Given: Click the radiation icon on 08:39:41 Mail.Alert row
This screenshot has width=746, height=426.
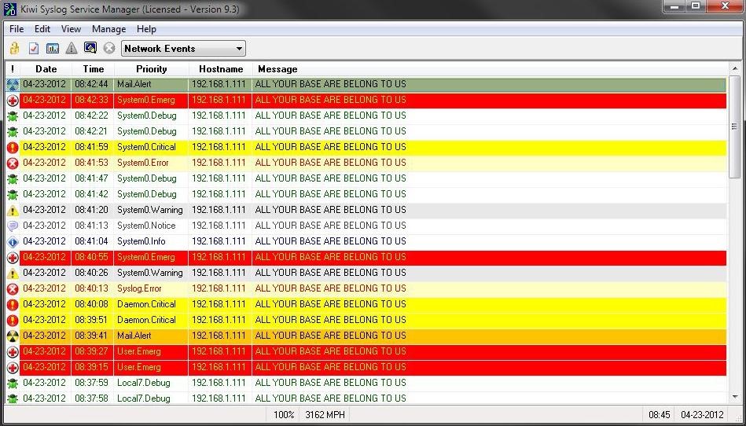Looking at the screenshot, I should [x=13, y=336].
